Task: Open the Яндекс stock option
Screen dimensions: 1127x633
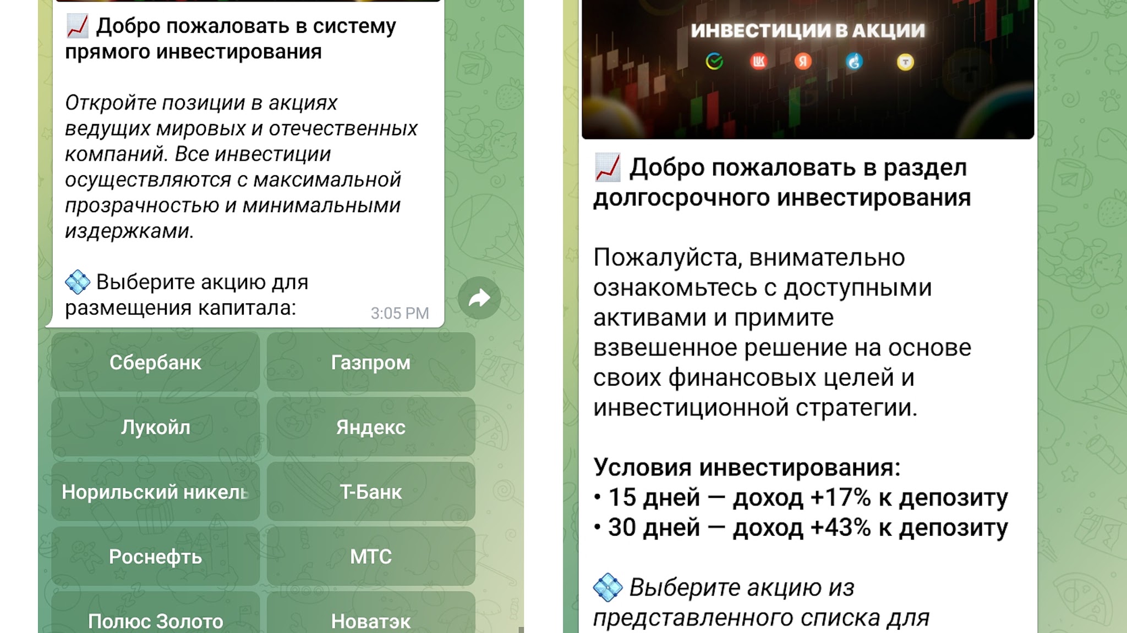Action: click(371, 427)
